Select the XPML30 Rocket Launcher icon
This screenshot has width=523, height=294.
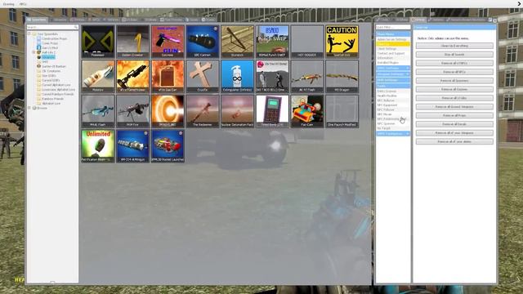click(168, 146)
